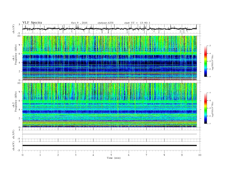Select the ch.2 "log(PSD)(V²/Hz)" color bar caption
Viewport: 225px width, 174px height.
click(x=213, y=109)
